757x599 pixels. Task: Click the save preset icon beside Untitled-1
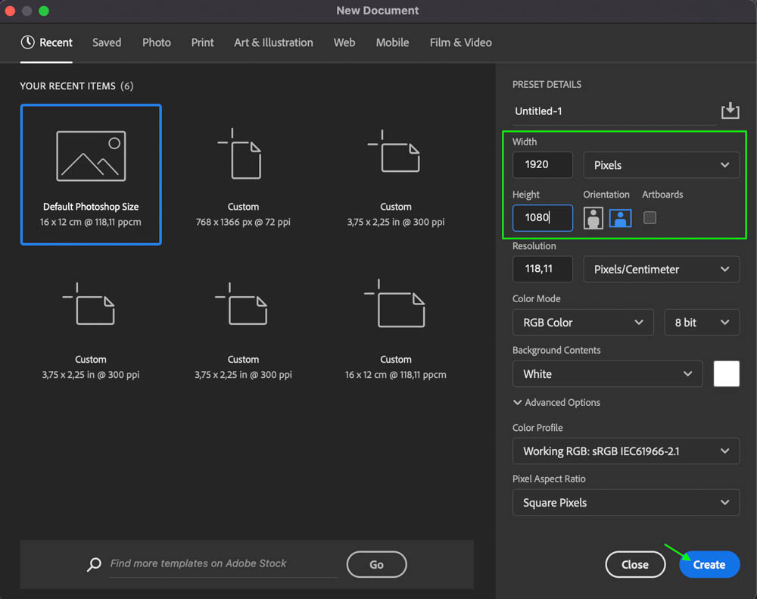730,111
